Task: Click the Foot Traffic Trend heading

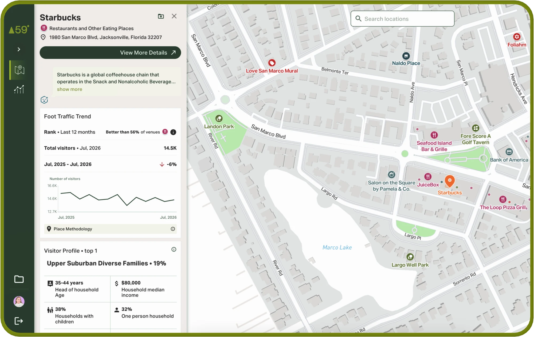Action: pos(67,117)
